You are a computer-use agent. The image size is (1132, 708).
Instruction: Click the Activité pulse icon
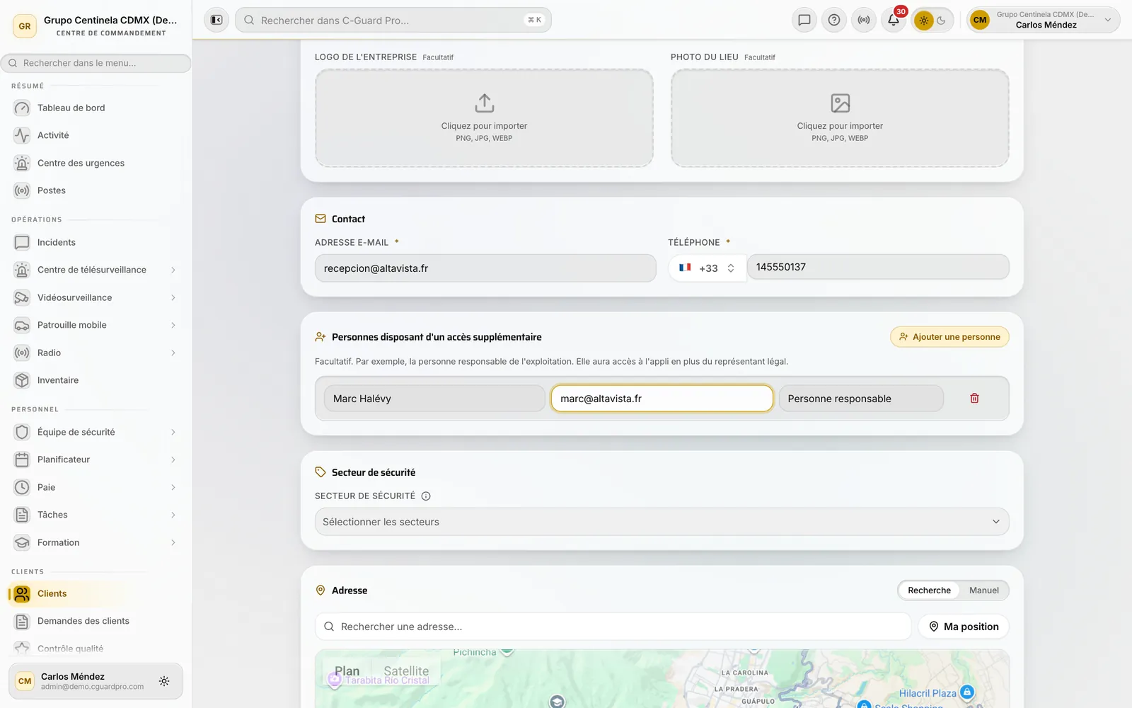22,135
